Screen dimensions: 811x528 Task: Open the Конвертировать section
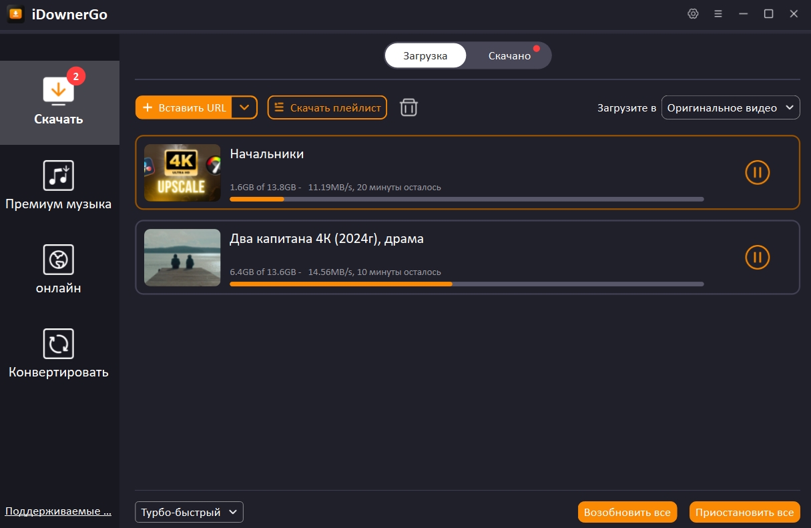coord(59,354)
